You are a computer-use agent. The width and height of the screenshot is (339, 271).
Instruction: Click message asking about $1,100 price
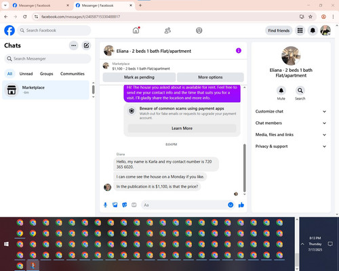157,186
